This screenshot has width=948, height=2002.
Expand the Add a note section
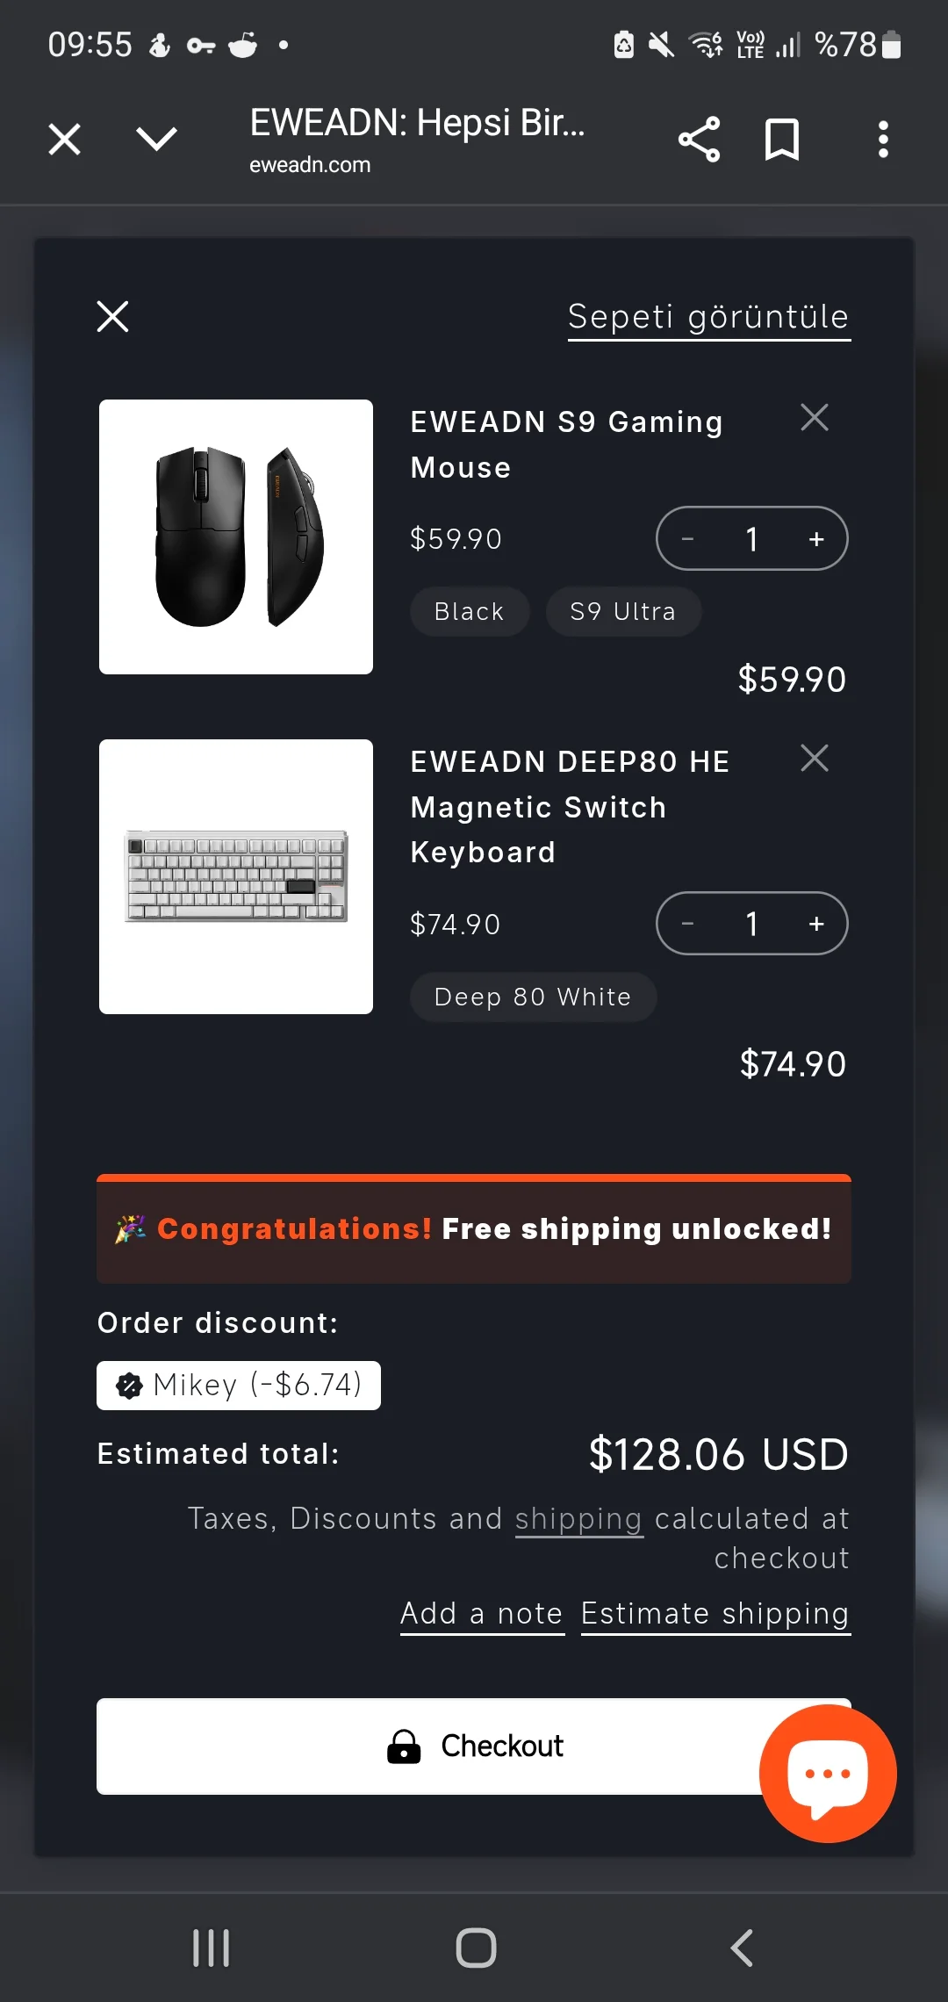pos(482,1614)
